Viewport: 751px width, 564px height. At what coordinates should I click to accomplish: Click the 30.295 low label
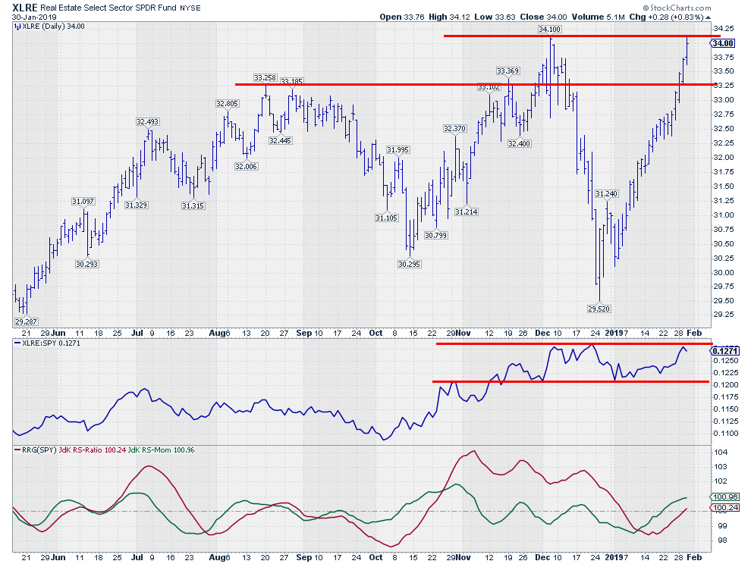[409, 264]
